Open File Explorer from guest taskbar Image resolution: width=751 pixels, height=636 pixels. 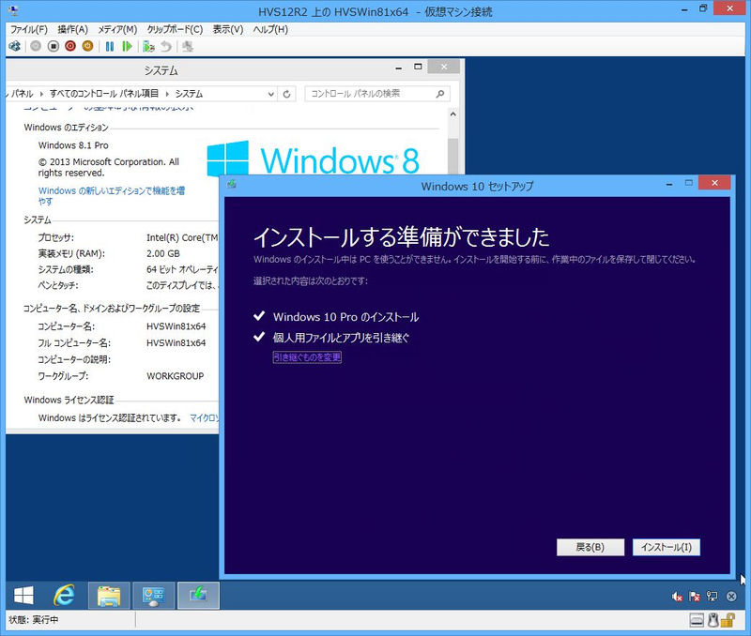click(109, 596)
